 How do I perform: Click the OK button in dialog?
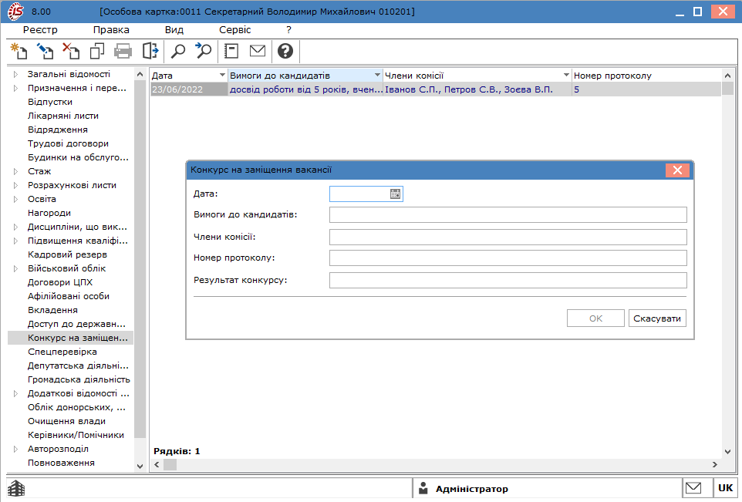pos(595,318)
